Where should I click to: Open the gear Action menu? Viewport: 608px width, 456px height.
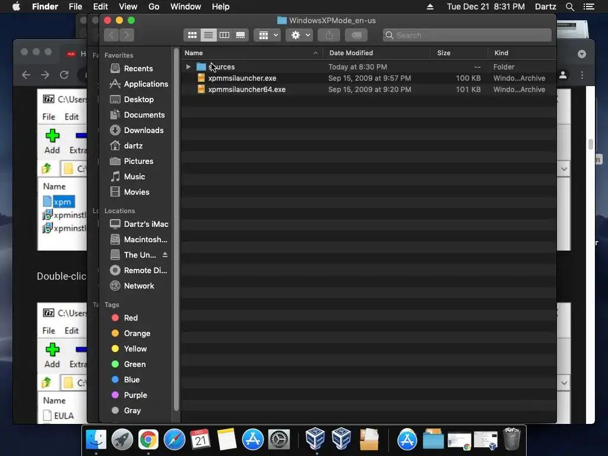(x=299, y=35)
